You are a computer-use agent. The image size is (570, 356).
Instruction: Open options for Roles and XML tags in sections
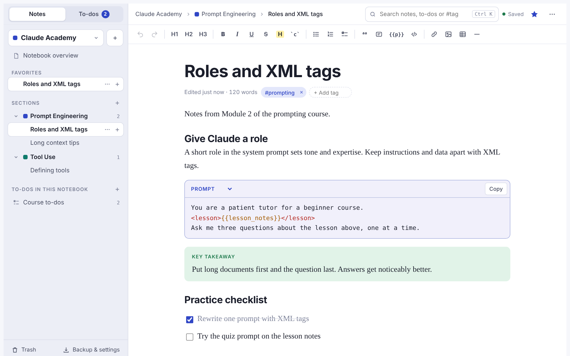[x=107, y=130]
